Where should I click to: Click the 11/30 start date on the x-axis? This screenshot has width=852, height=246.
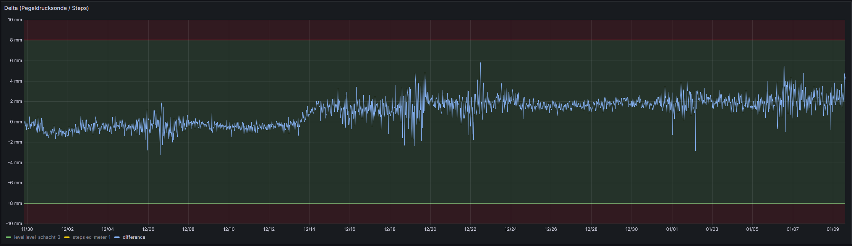27,229
